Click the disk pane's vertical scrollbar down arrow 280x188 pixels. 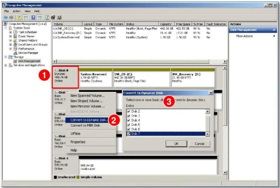coord(225,172)
